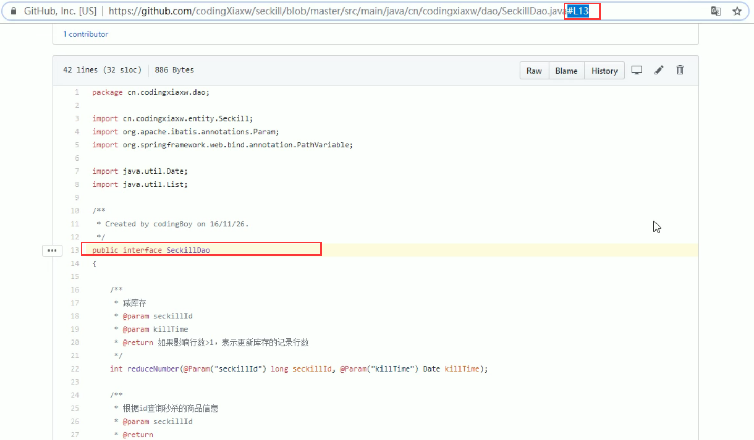The image size is (754, 440).
Task: Click the PathVariable import line
Action: (222, 145)
